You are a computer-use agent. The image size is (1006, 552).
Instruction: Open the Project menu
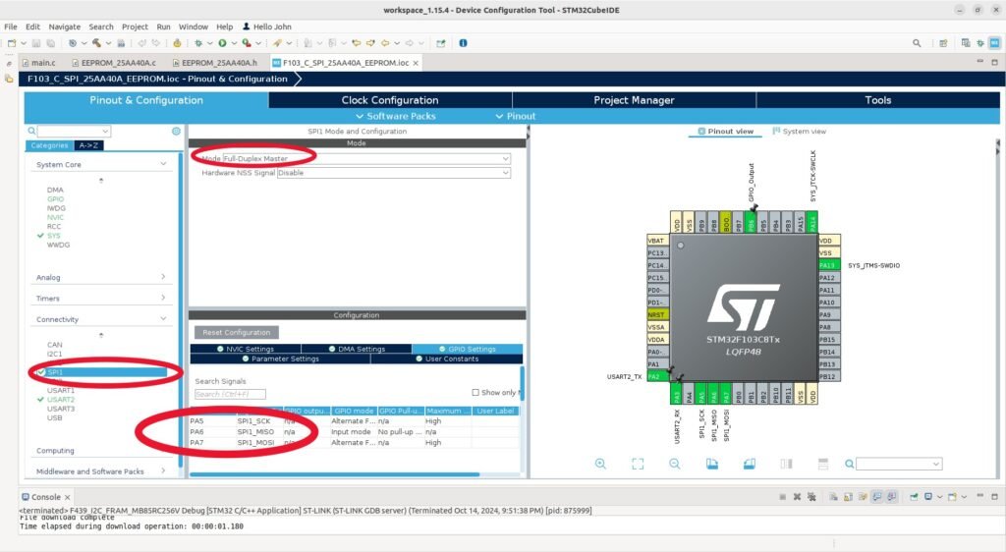[135, 27]
